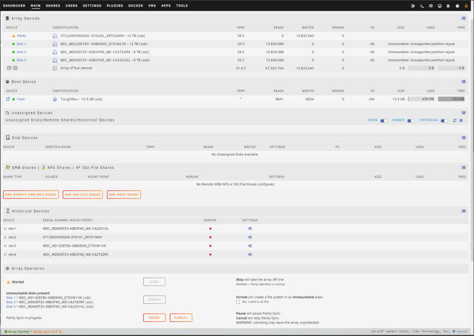Viewport: 474px width, 336px height.
Task: Click the Disk 1 drive icon
Action: click(x=55, y=44)
